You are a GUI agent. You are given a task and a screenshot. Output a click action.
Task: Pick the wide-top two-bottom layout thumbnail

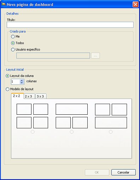tap(72, 116)
